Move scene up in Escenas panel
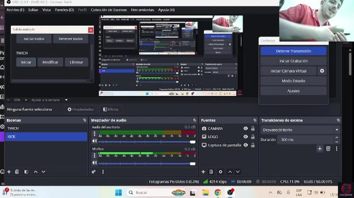The image size is (354, 198). pos(36,172)
